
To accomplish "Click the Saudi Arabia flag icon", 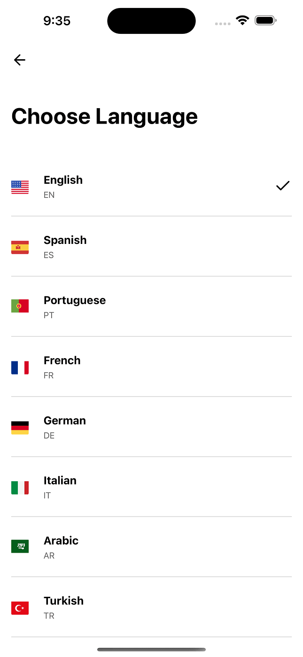I will pos(20,546).
